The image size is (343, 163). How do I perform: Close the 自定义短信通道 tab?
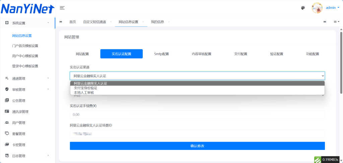point(111,22)
